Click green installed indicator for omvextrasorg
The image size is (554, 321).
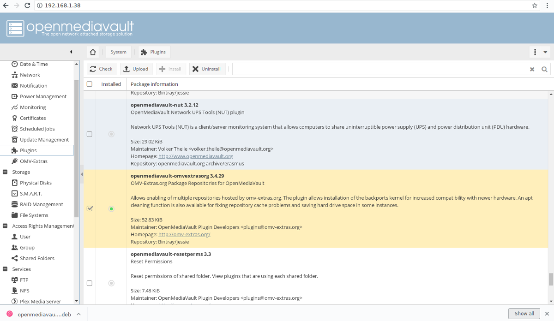[111, 209]
